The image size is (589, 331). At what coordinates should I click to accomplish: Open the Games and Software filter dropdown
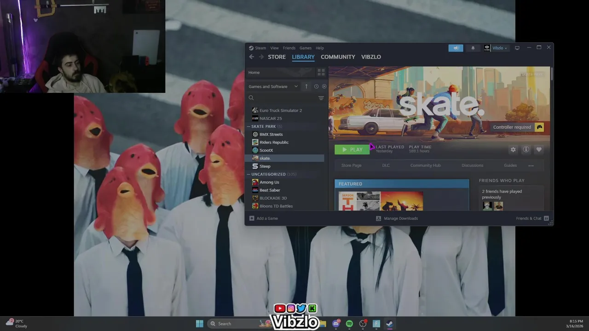273,86
